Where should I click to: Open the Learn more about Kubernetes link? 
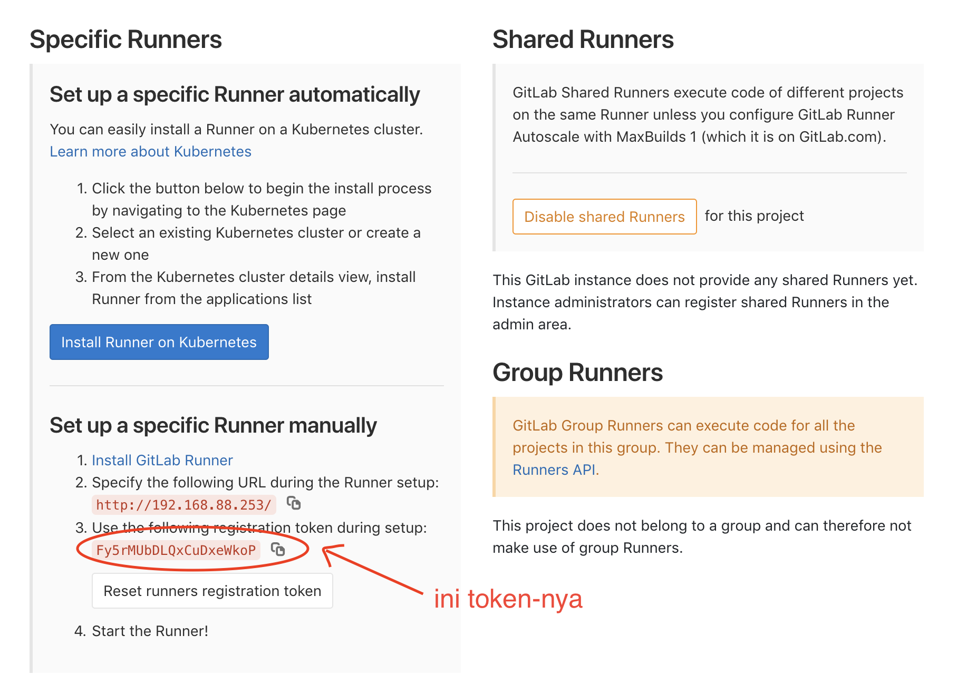[150, 151]
